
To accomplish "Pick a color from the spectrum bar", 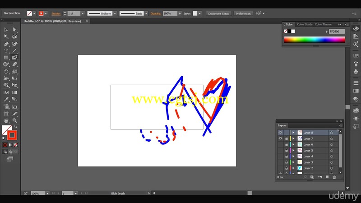I will (315, 40).
